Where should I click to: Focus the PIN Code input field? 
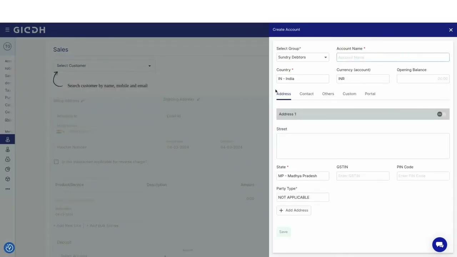click(423, 176)
